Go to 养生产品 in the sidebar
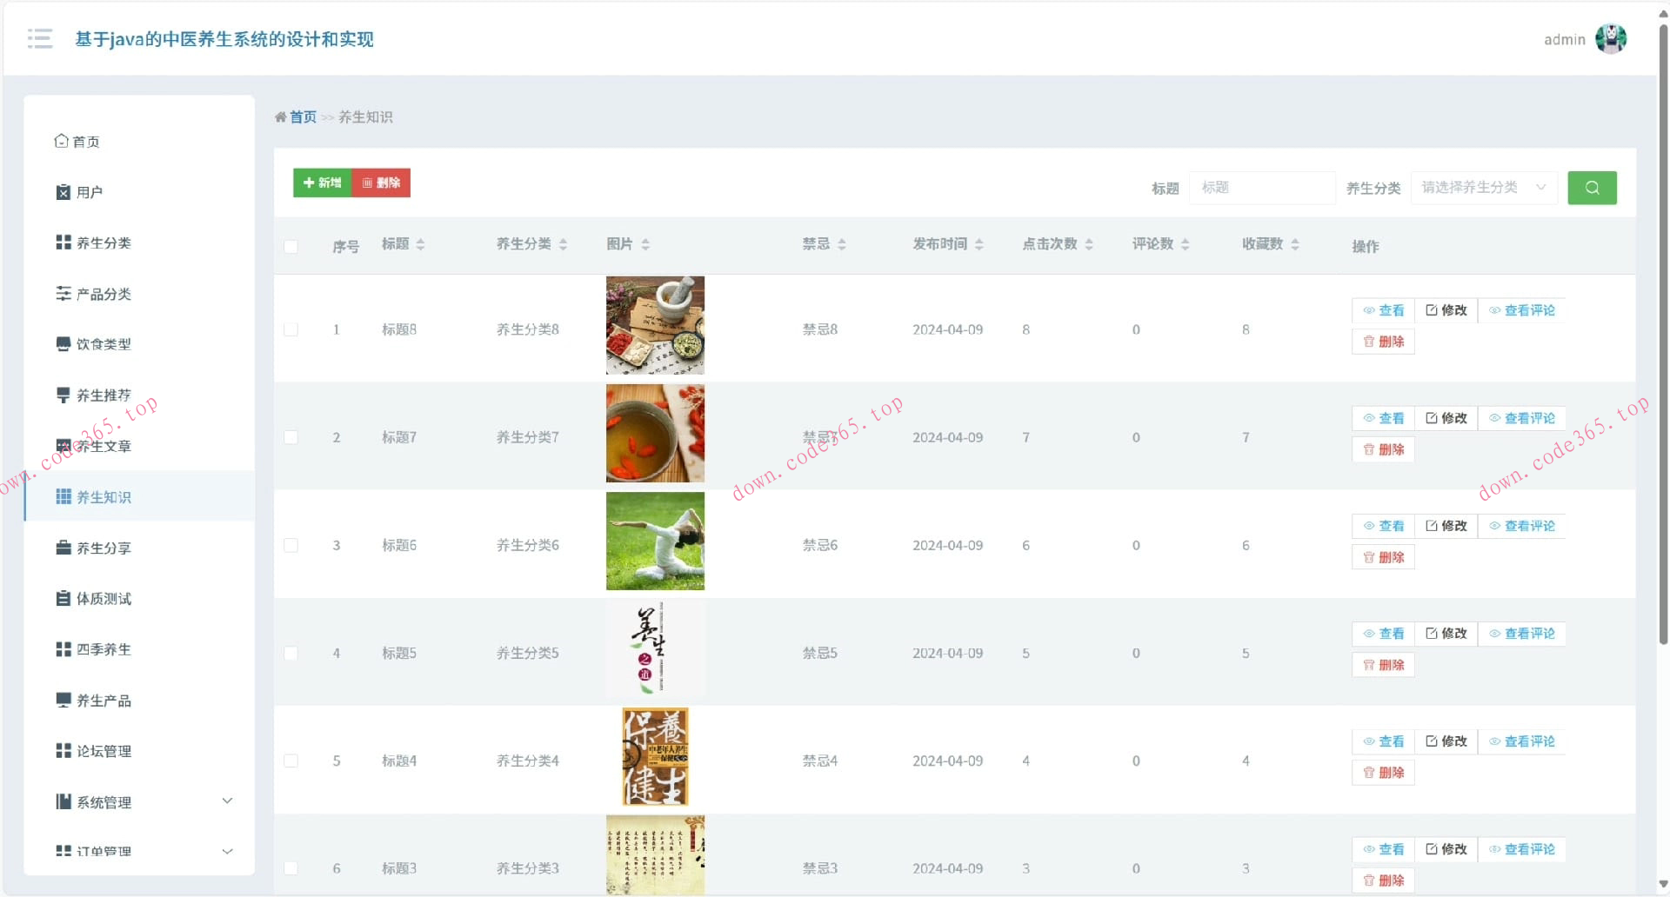 coord(104,701)
